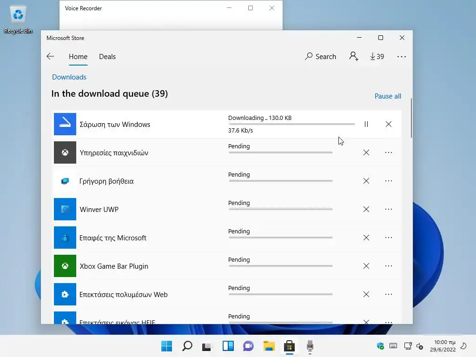
Task: Click the Σάρωση των Windows app icon
Action: [x=65, y=124]
